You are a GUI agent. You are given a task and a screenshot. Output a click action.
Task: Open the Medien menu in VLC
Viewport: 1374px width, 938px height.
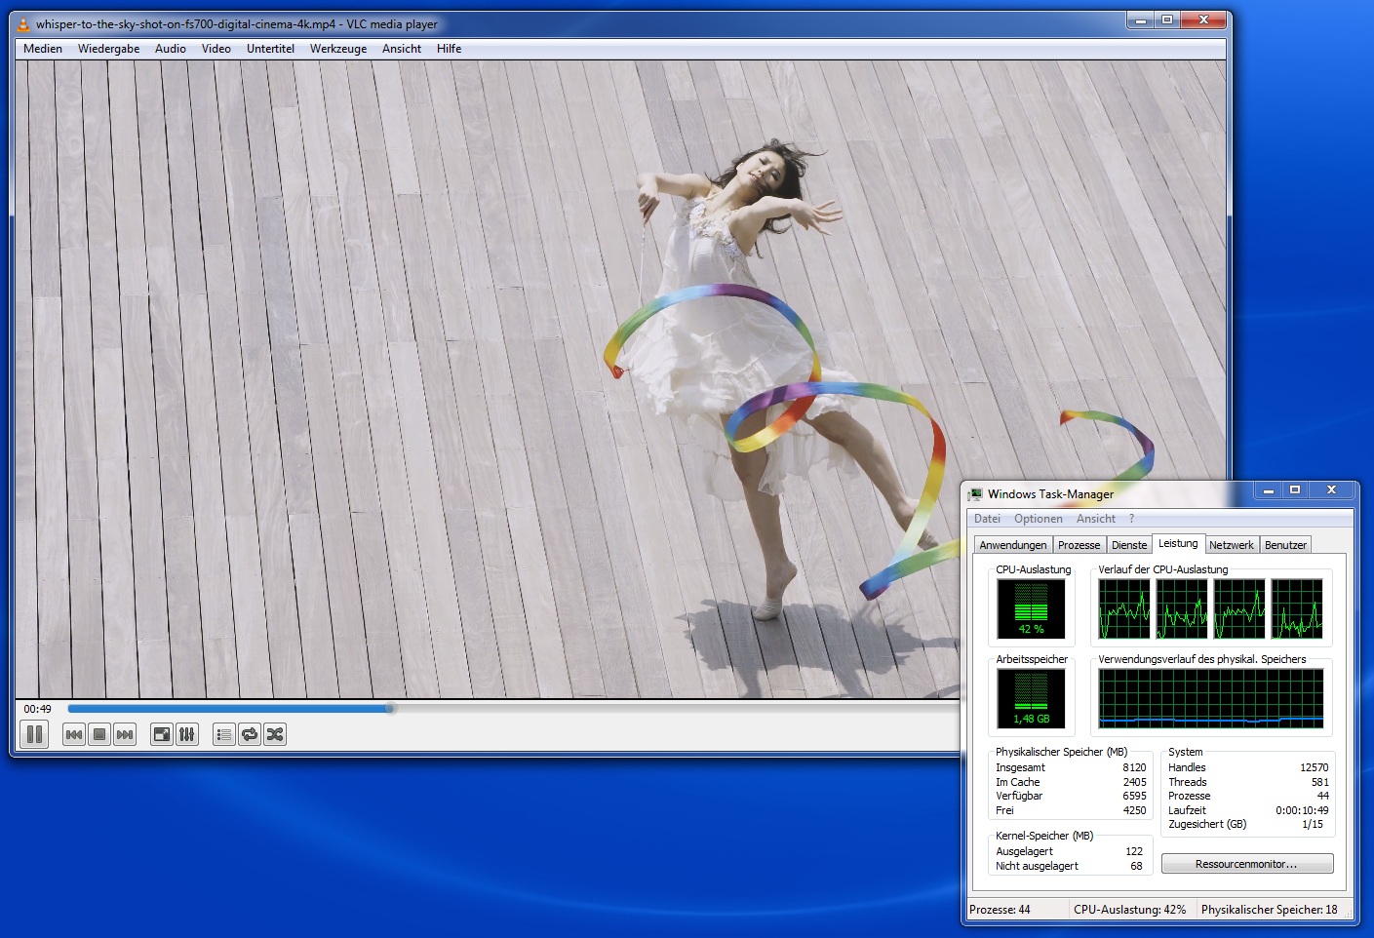click(x=43, y=49)
